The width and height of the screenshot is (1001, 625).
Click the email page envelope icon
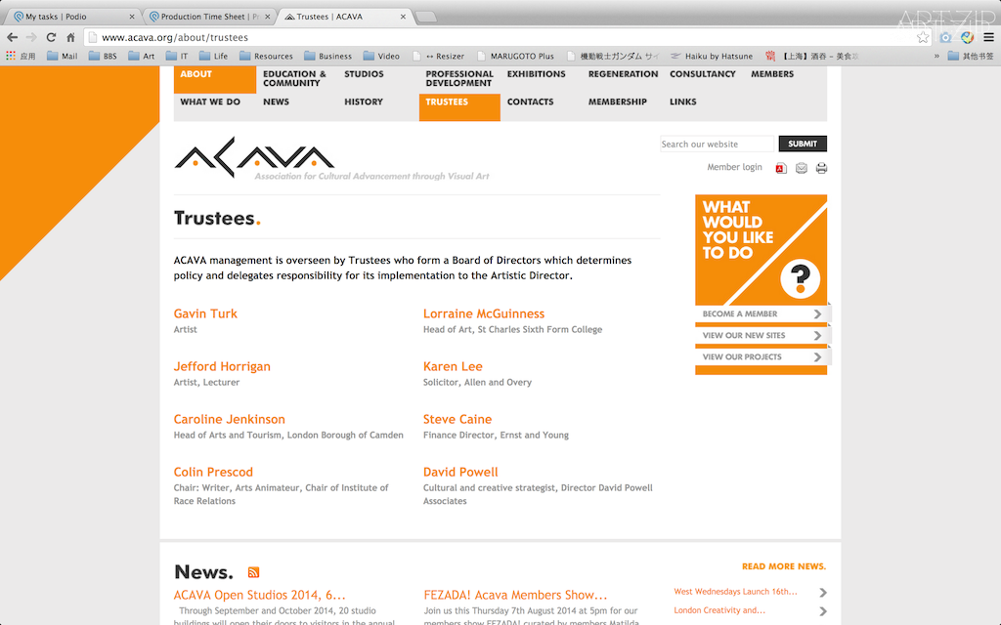point(802,168)
